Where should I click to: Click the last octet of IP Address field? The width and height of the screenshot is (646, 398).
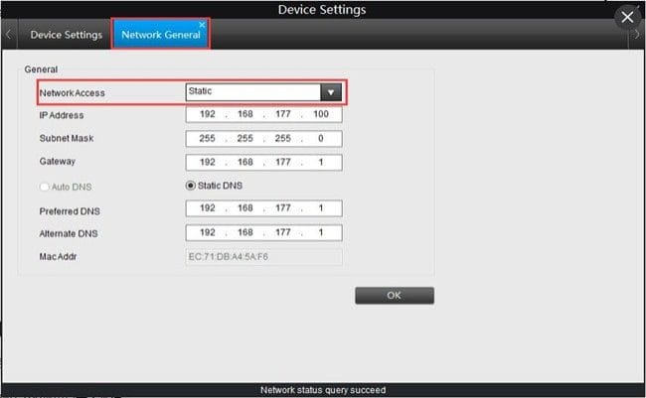coord(321,114)
